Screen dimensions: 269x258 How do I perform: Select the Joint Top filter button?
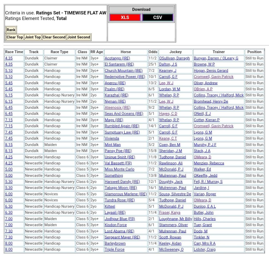tap(33, 37)
